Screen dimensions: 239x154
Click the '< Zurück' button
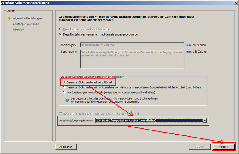pyautogui.click(x=200, y=147)
